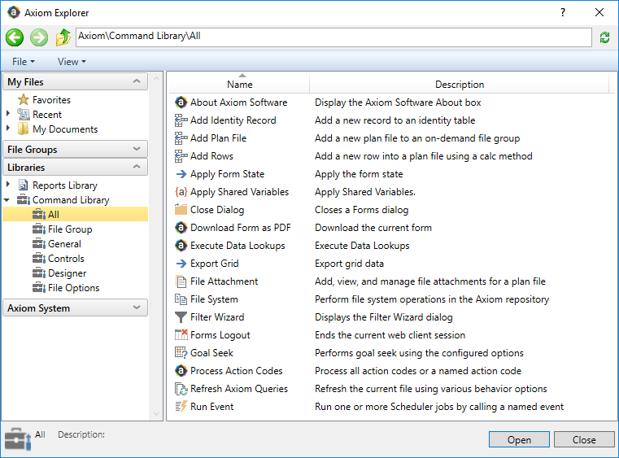Click the green Forward navigation arrow
The width and height of the screenshot is (619, 458).
39,37
